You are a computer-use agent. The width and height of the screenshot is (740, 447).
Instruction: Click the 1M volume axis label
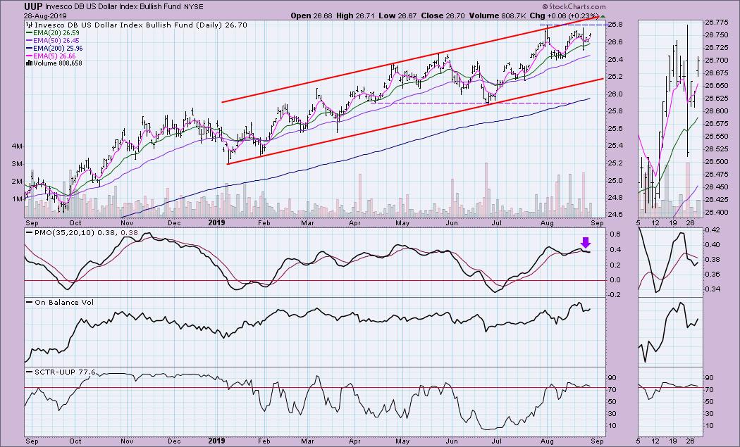(x=17, y=199)
